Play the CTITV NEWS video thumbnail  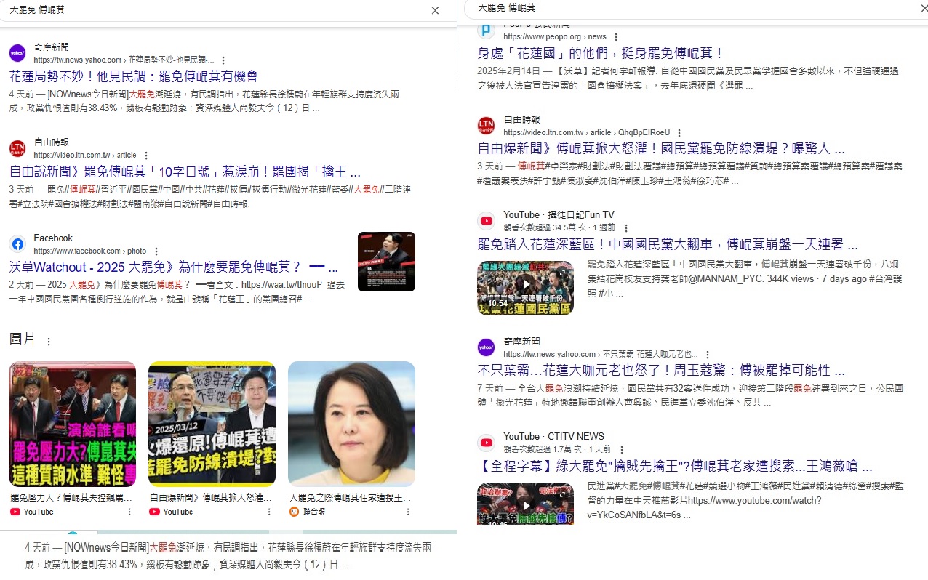tap(525, 503)
